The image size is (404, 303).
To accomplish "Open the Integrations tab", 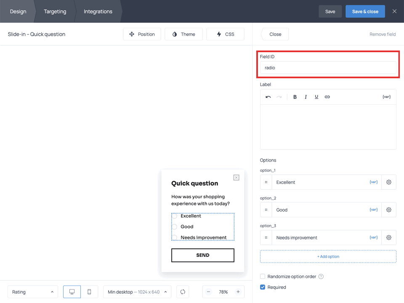I will coord(97,11).
